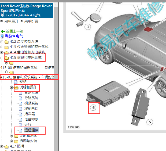Image resolution: width=166 pixels, height=151 pixels.
Task: Click the 扬声器 document icon
Action: coord(21,114)
